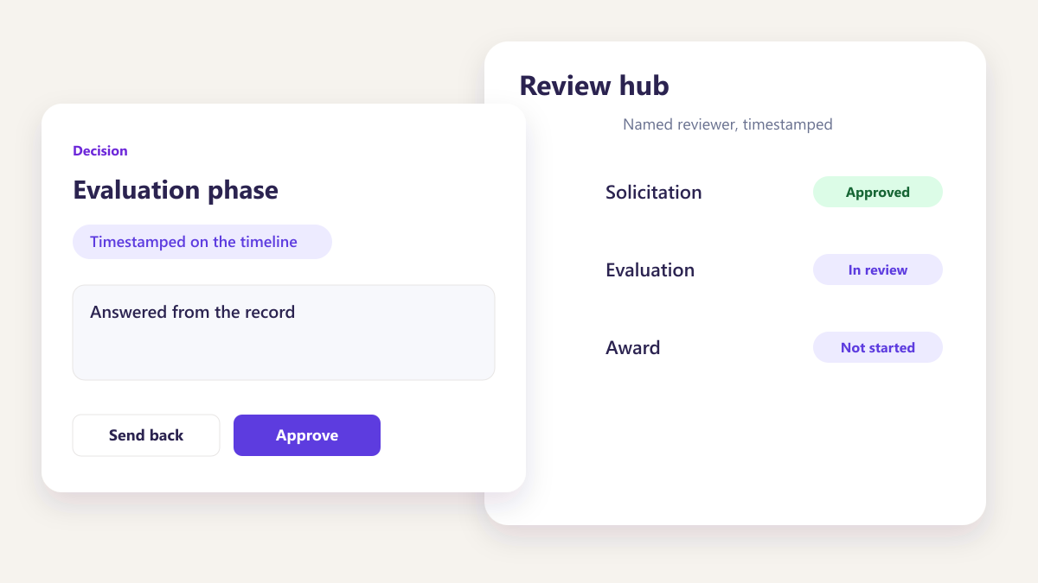Click empty lower part of the answer text box

284,356
